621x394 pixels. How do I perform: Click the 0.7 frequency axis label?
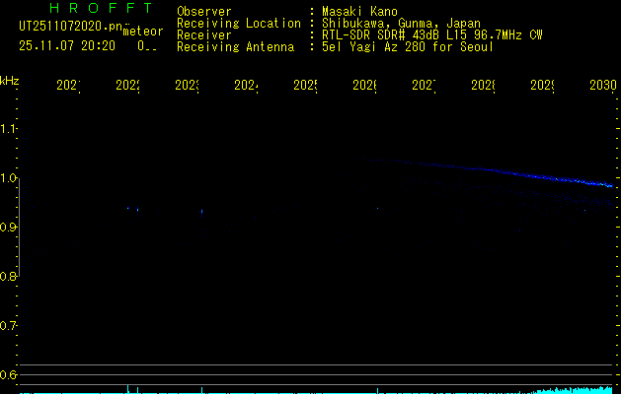point(8,326)
